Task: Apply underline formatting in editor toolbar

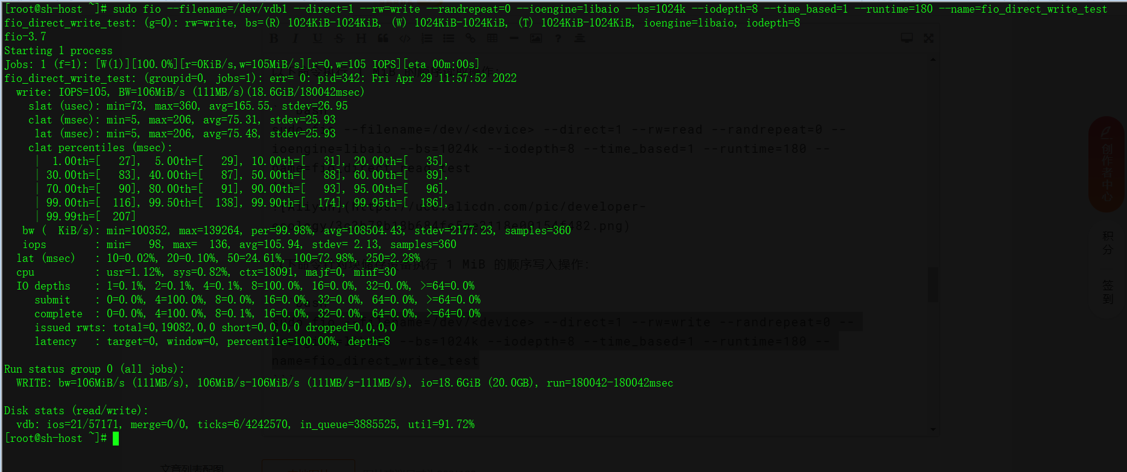Action: pyautogui.click(x=317, y=38)
